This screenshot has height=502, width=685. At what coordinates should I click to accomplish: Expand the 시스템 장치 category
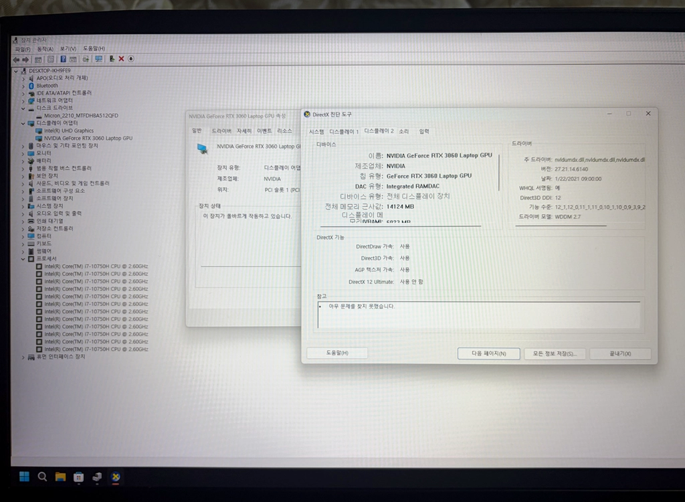click(23, 206)
